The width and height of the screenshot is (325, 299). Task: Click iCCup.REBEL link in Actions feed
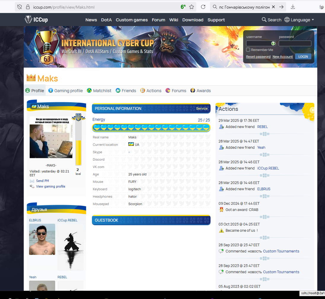[268, 168]
